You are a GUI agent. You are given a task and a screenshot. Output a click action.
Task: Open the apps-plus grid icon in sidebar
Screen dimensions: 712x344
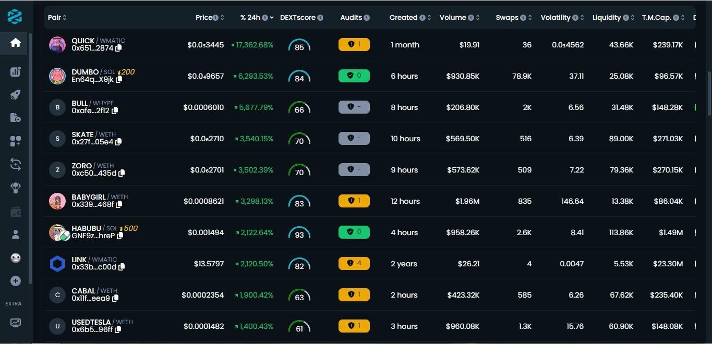tap(15, 141)
